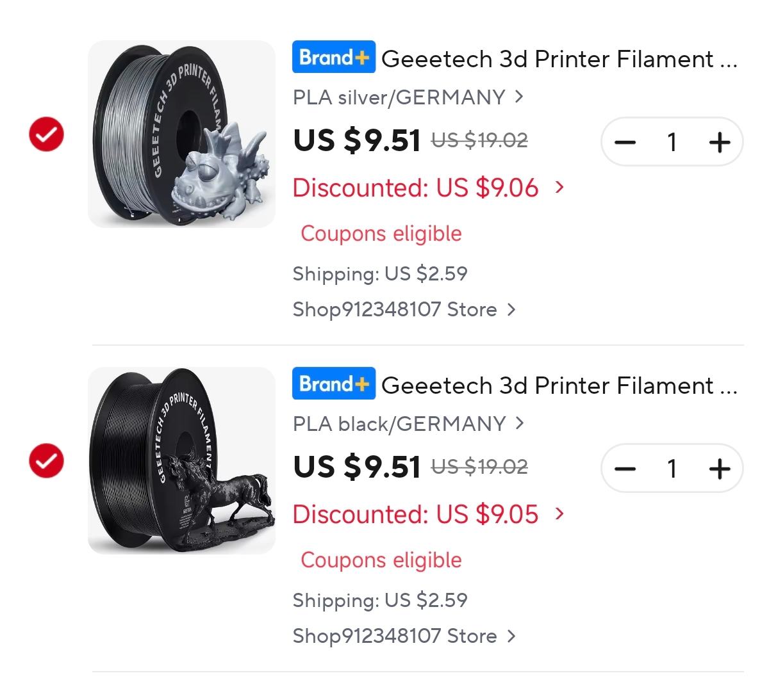This screenshot has width=769, height=680.
Task: Tap Coupons eligible tag on black filament
Action: click(x=381, y=560)
